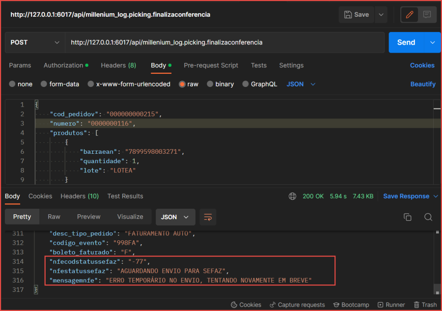This screenshot has width=442, height=311.
Task: Click the 7.43 KB response size
Action: tap(363, 196)
